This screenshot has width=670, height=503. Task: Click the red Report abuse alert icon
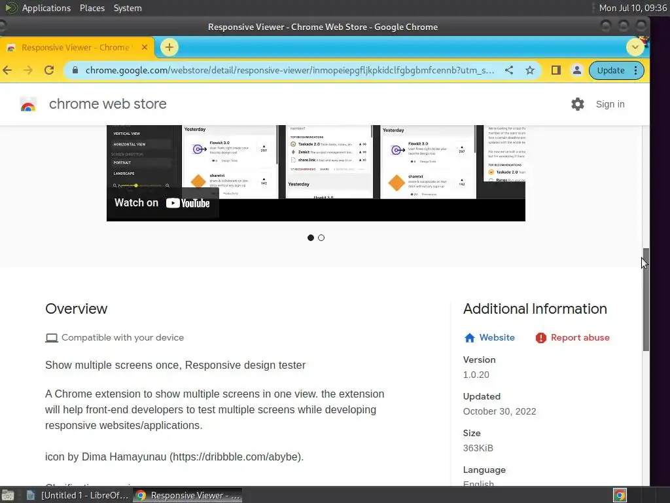pos(541,338)
